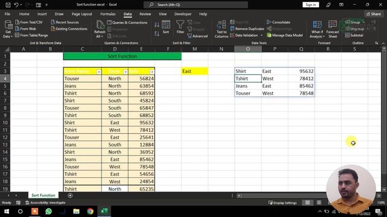This screenshot has width=387, height=217.
Task: Expand Data Validation dropdown arrow
Action: point(262,35)
